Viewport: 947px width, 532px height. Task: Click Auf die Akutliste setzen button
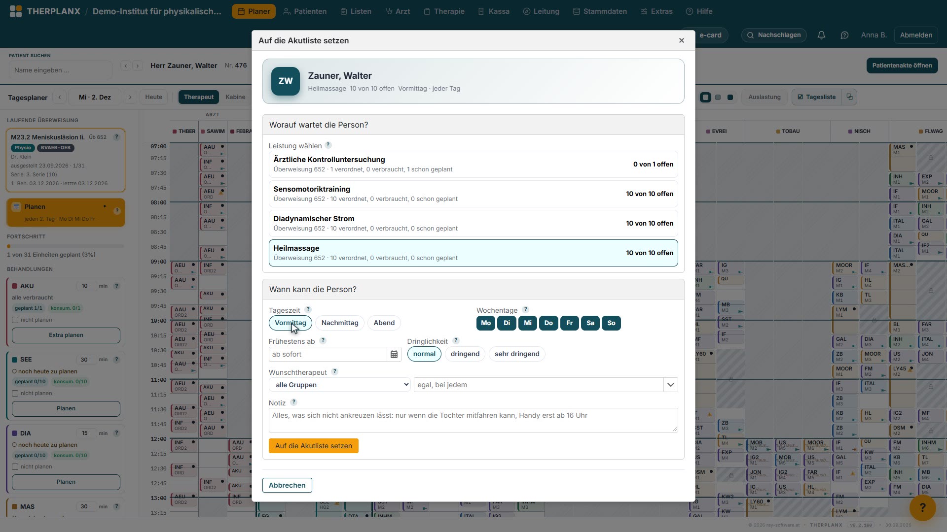coord(314,446)
